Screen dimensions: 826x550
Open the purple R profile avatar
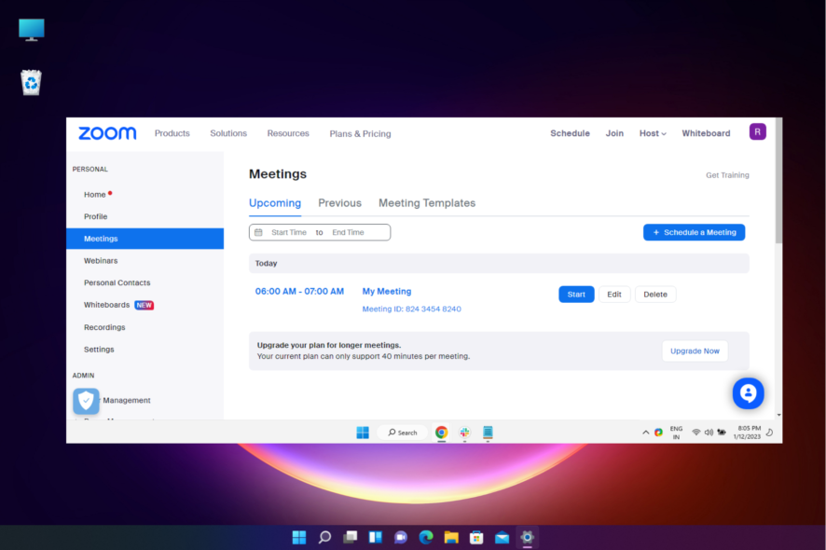tap(758, 131)
